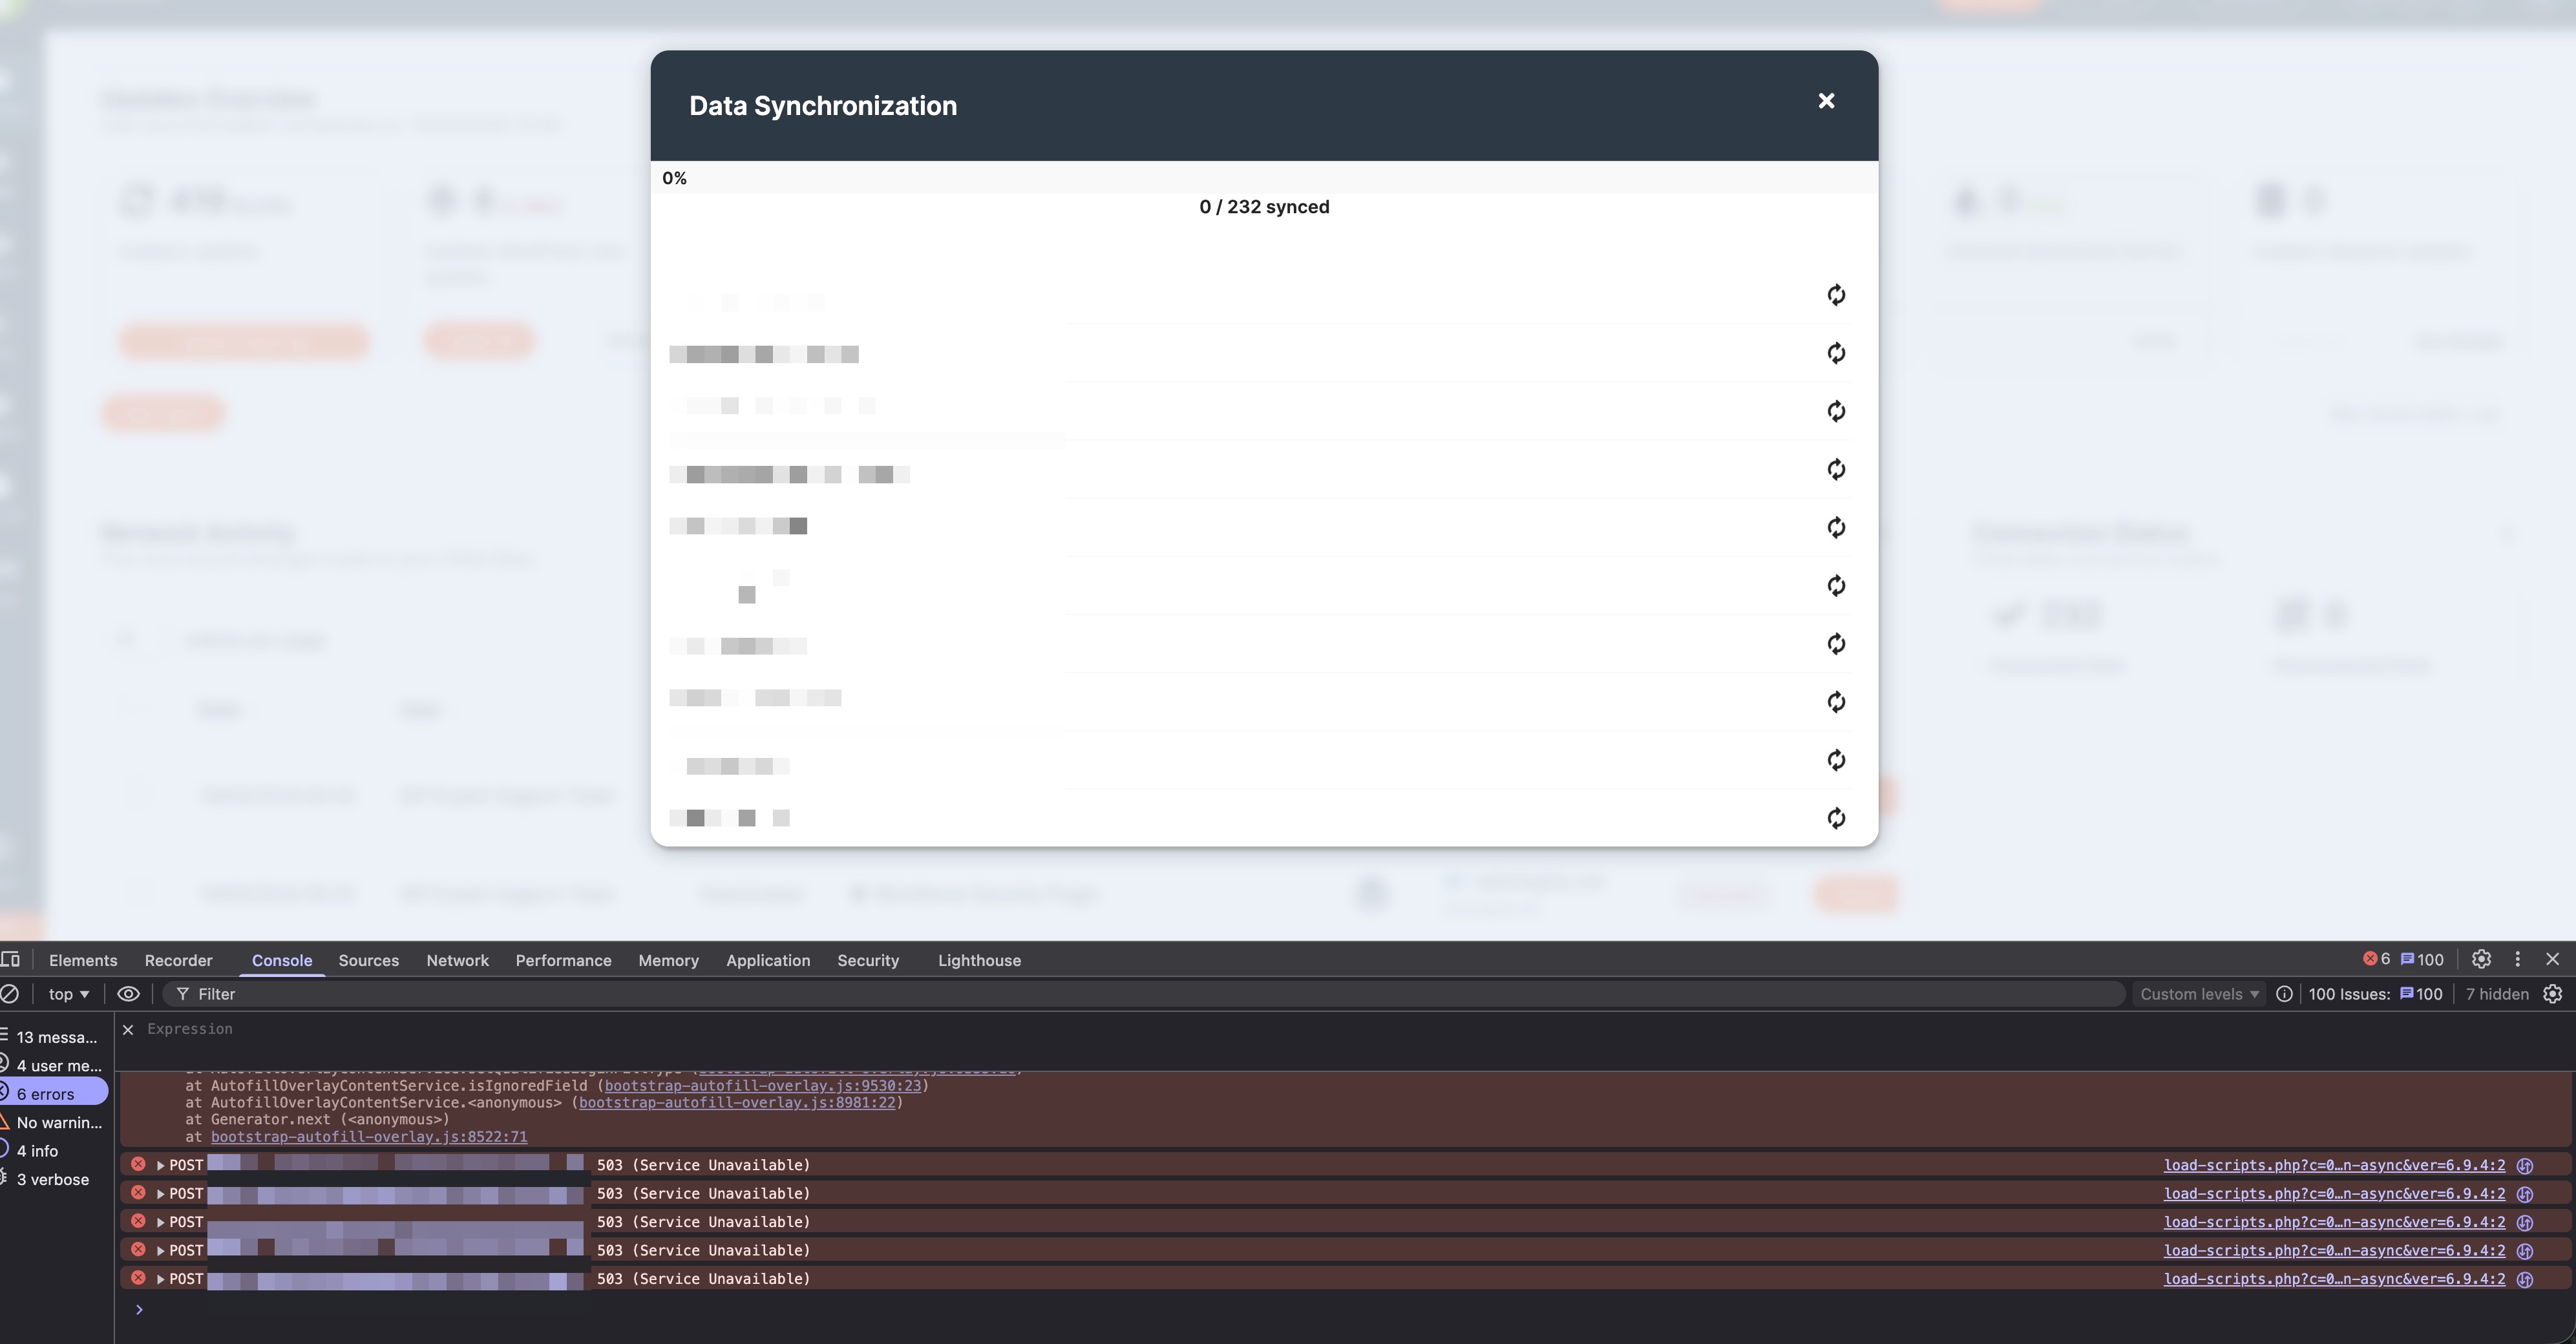Open DevTools settings gear icon

pos(2481,959)
